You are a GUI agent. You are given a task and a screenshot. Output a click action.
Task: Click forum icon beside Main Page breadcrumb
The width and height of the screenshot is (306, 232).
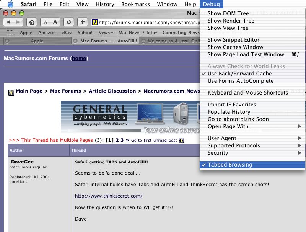(11, 93)
